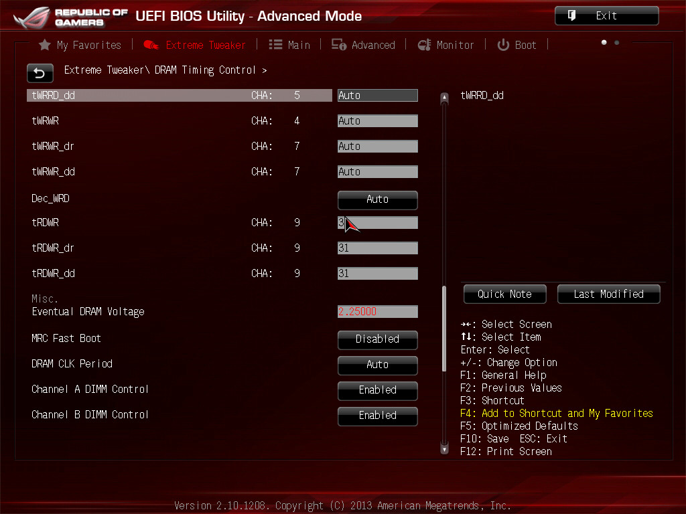Open Quick Note
The height and width of the screenshot is (514, 686).
point(505,294)
